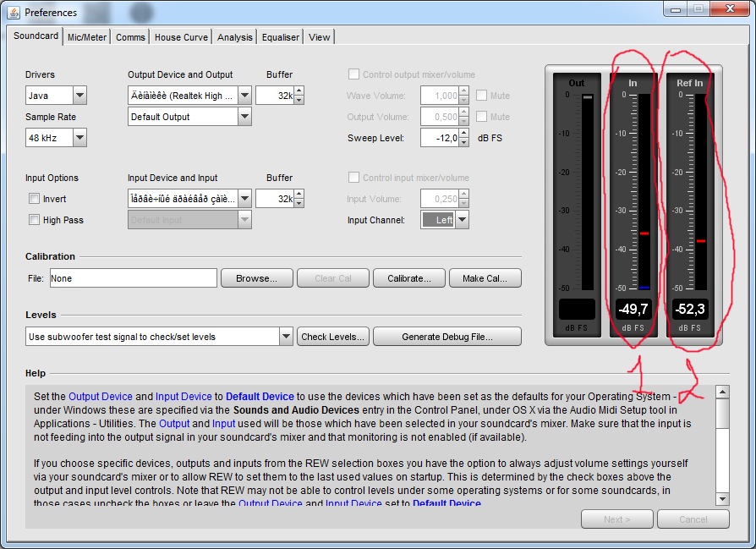The height and width of the screenshot is (549, 756).
Task: Click the Output Volume 0,500 field
Action: [440, 116]
